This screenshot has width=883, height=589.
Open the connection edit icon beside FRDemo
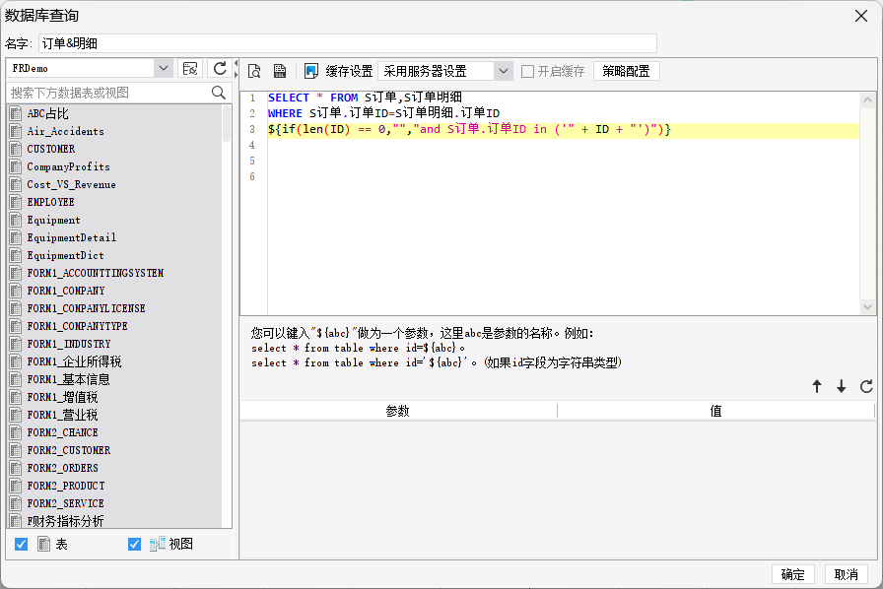coord(190,69)
